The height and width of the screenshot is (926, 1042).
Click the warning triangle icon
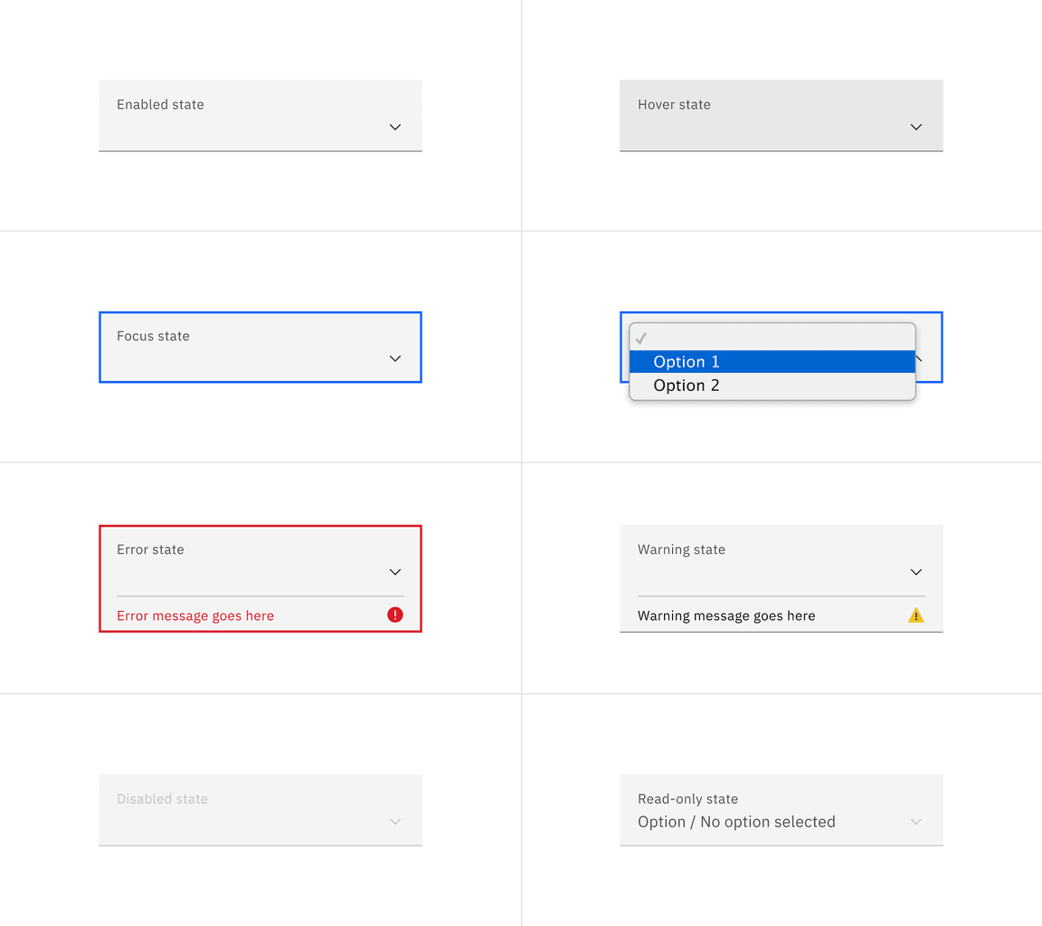(x=915, y=615)
